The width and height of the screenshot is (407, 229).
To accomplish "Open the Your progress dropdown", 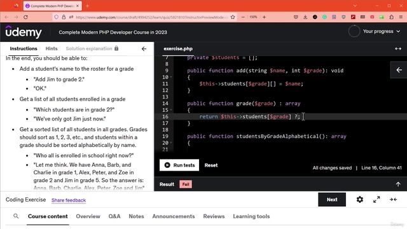I will [382, 31].
